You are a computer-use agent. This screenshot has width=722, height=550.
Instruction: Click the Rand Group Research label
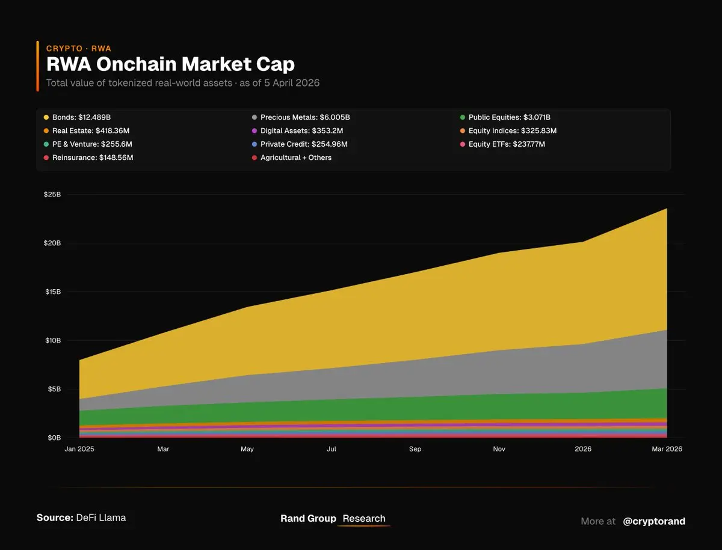click(333, 519)
